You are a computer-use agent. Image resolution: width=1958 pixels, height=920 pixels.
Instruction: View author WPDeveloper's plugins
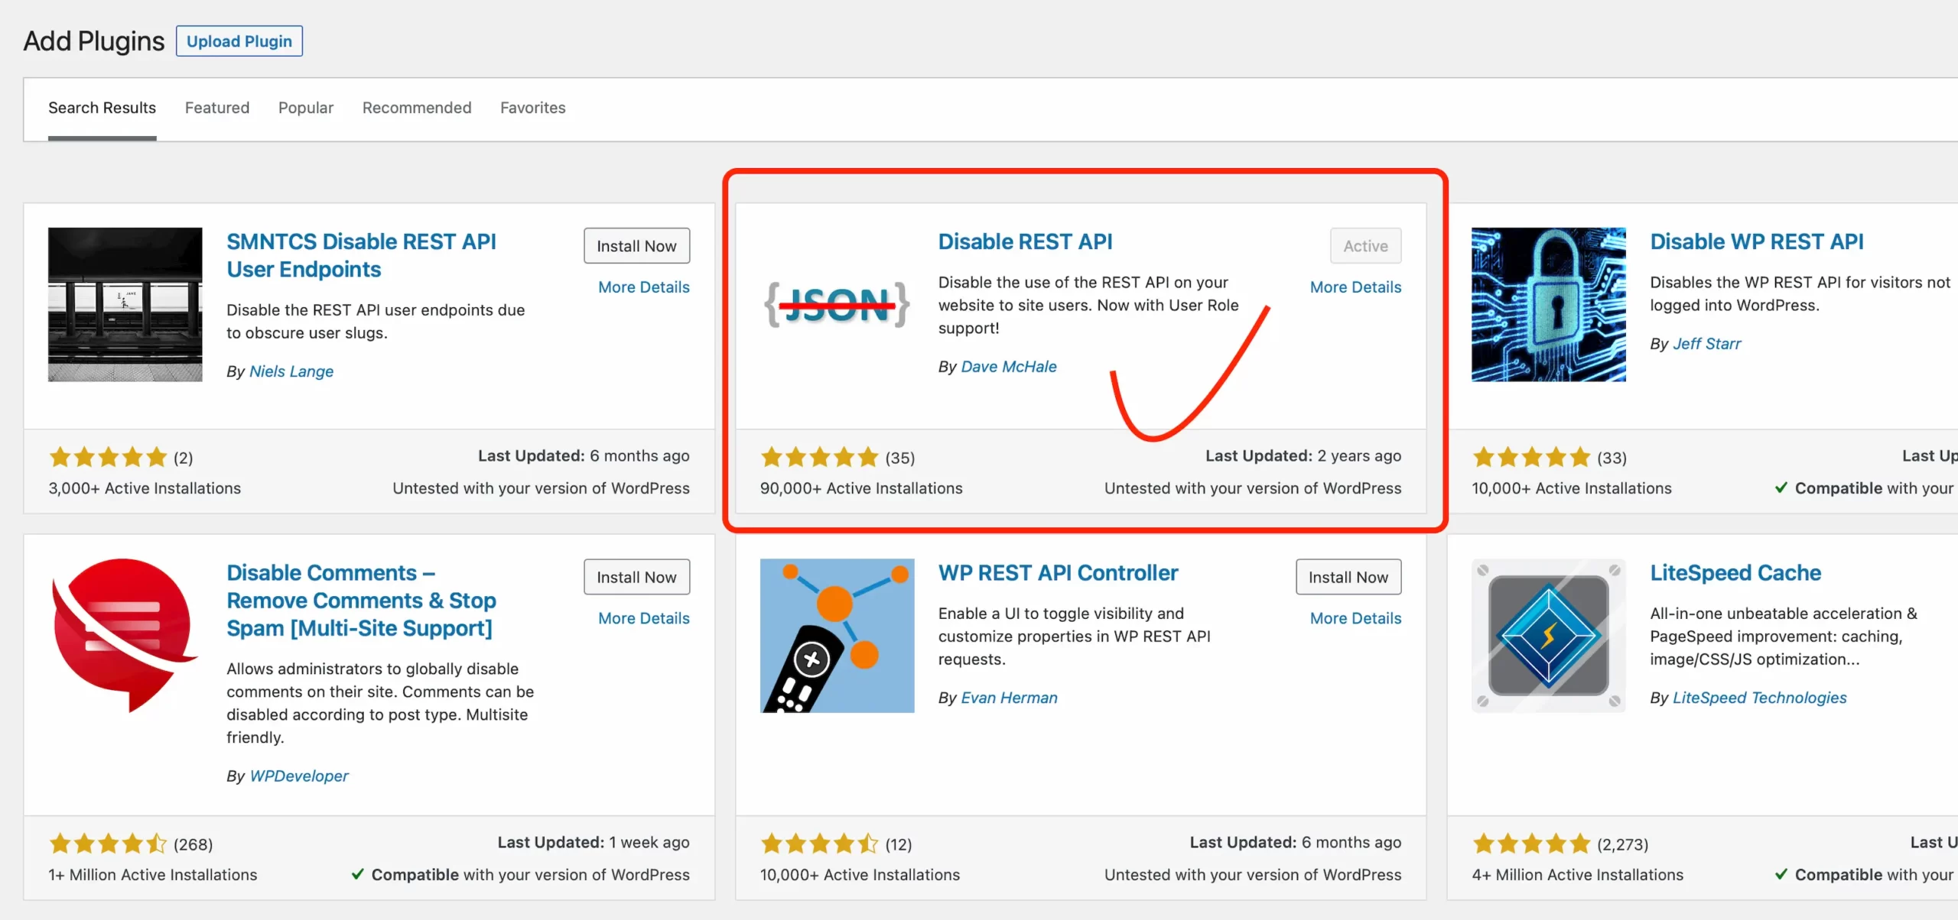299,776
